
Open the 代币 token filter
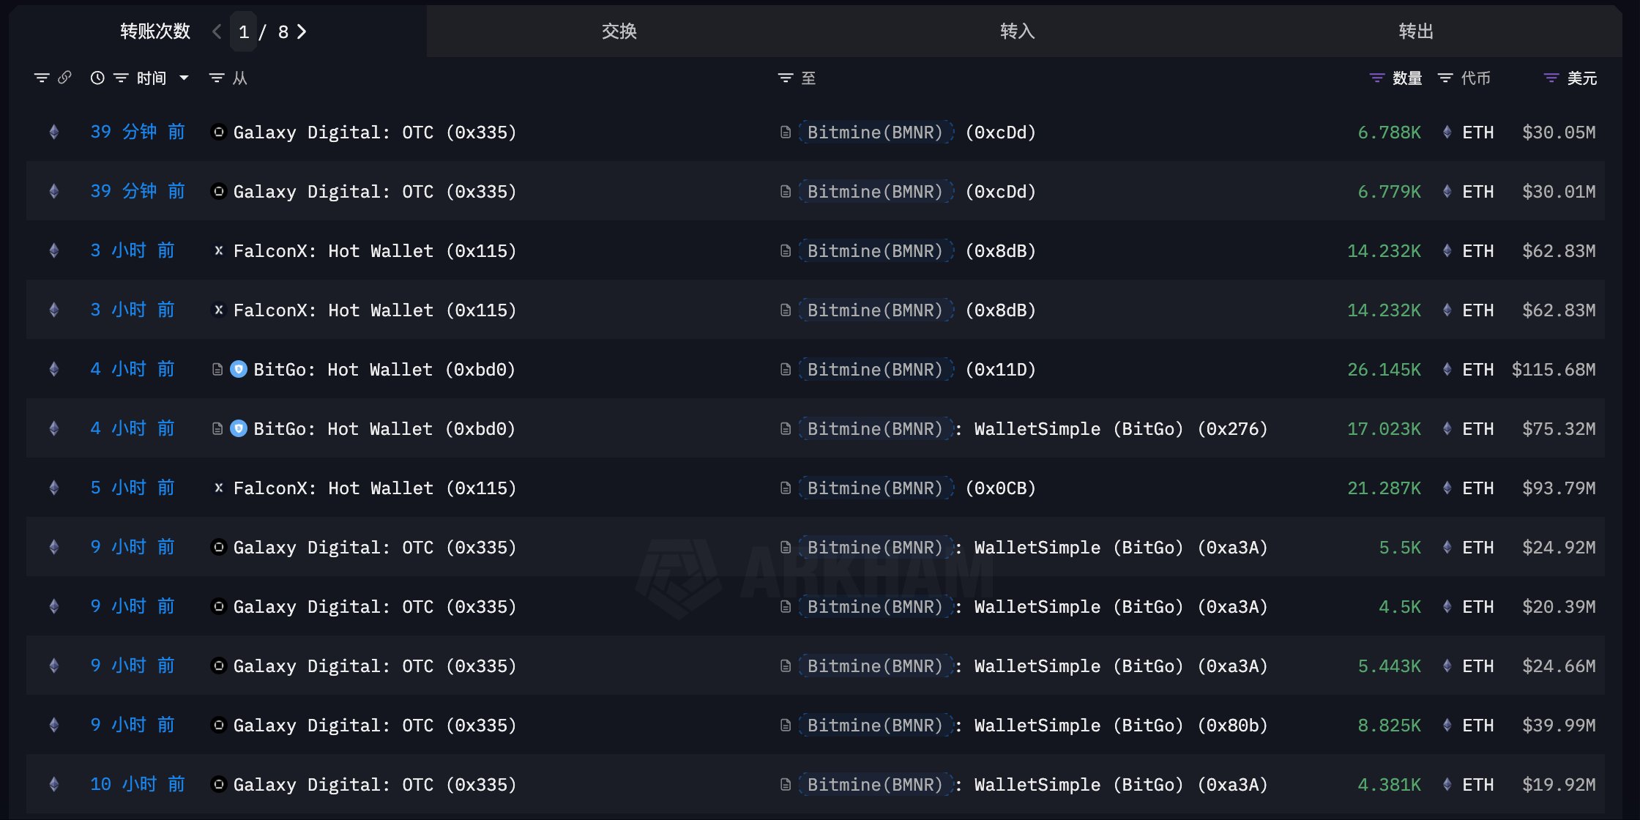pyautogui.click(x=1445, y=78)
